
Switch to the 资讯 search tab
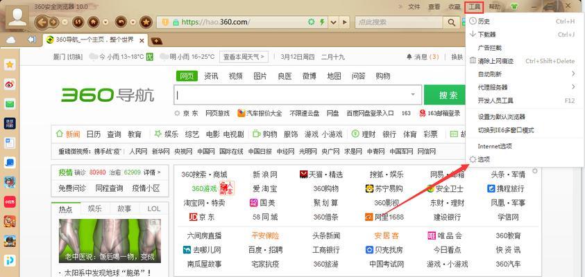point(211,76)
